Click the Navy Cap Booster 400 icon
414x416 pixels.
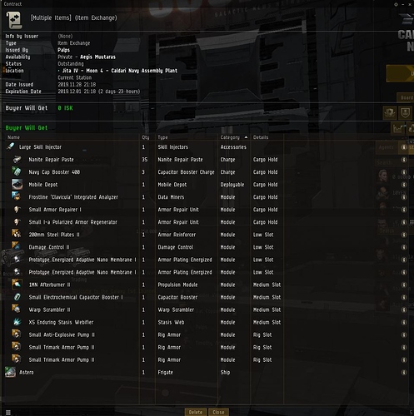click(17, 171)
